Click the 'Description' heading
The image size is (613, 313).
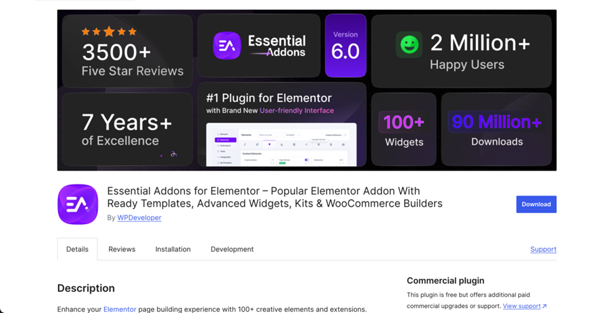(86, 288)
